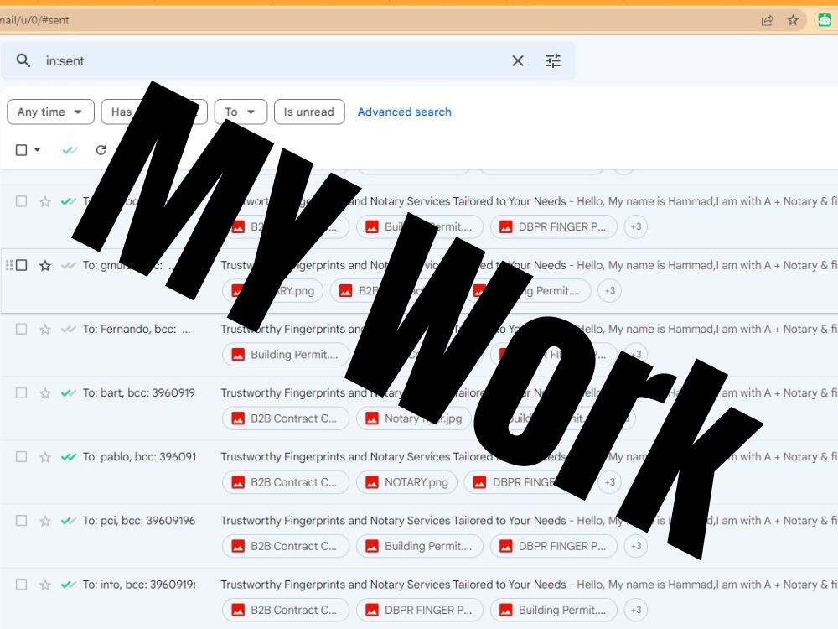Open B2B Contract attachment in info email

click(x=286, y=610)
